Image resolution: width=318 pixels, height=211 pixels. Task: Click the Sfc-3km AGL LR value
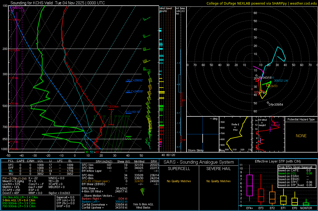pyautogui.click(x=20, y=197)
